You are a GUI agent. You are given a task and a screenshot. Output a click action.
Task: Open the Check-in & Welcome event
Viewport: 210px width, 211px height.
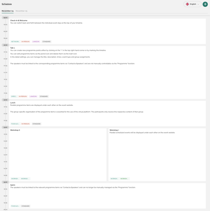(107, 31)
